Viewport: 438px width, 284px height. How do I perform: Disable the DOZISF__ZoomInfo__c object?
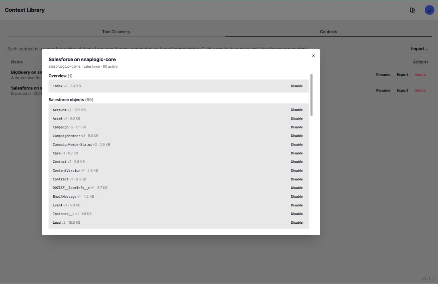coord(297,188)
